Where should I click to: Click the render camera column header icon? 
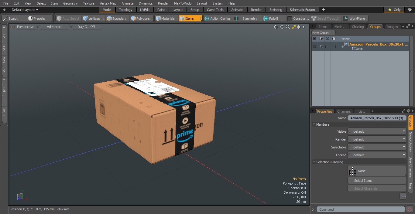pyautogui.click(x=321, y=39)
